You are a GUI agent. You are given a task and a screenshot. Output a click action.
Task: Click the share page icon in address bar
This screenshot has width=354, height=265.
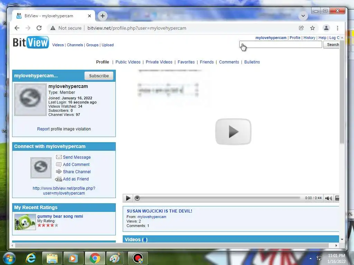[301, 28]
